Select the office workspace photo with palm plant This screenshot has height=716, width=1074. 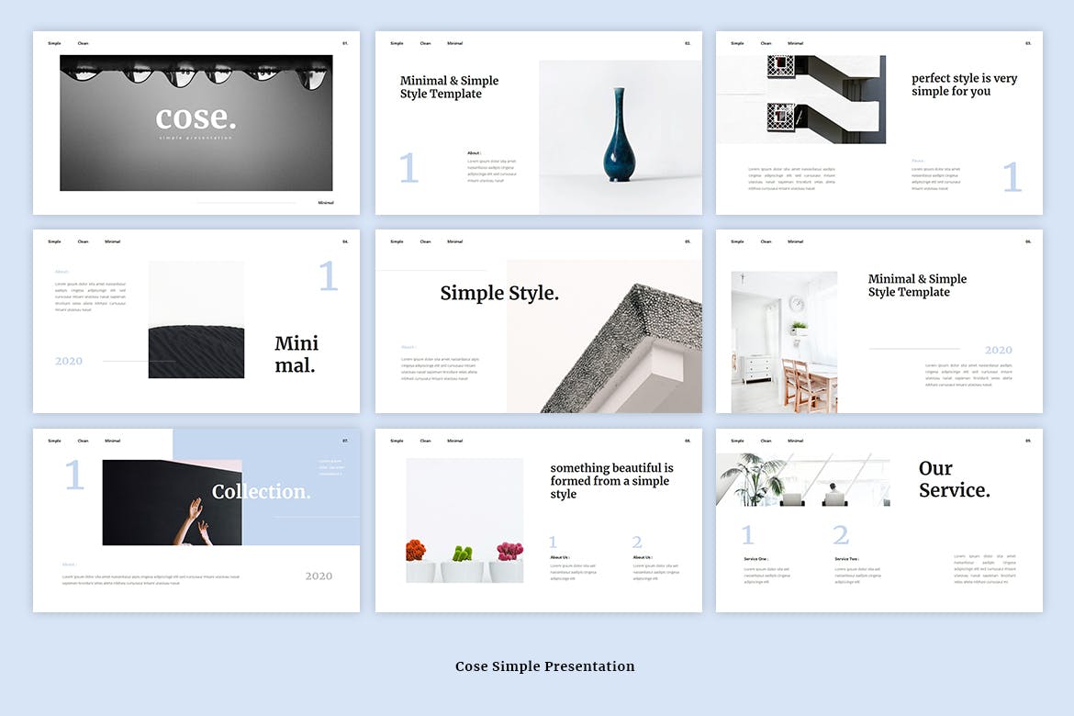coord(802,480)
